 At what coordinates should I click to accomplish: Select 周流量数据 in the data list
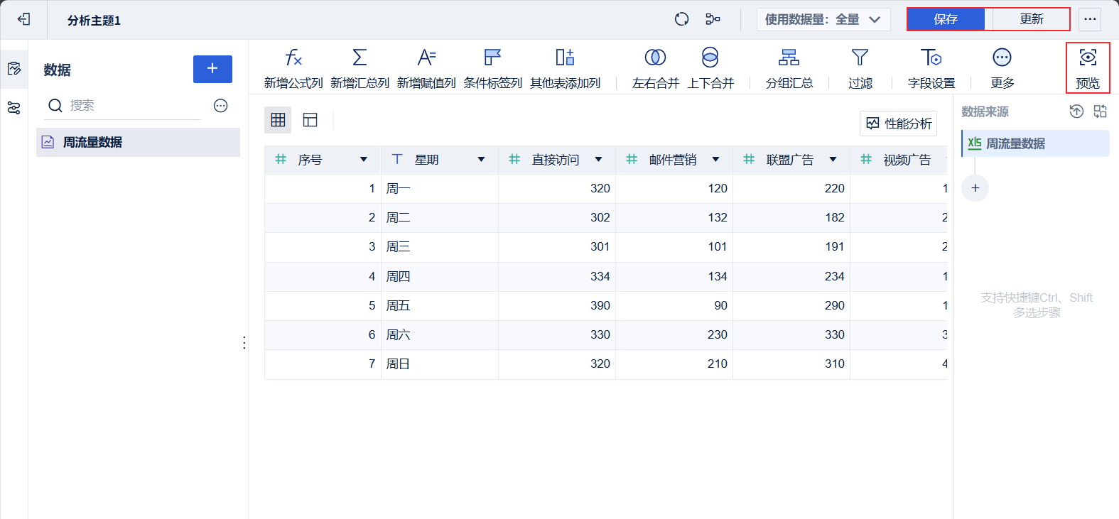click(x=92, y=142)
